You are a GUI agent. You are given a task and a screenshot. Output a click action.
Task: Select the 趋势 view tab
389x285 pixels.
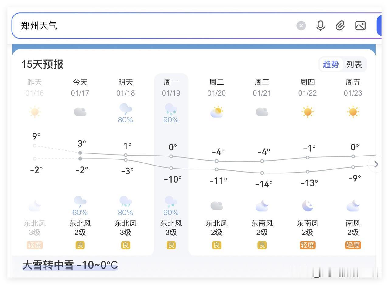tap(331, 64)
